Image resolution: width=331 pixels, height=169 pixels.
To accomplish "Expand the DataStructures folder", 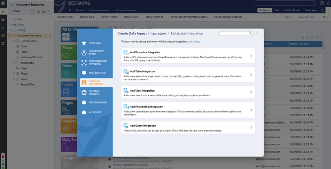I will (14, 41).
